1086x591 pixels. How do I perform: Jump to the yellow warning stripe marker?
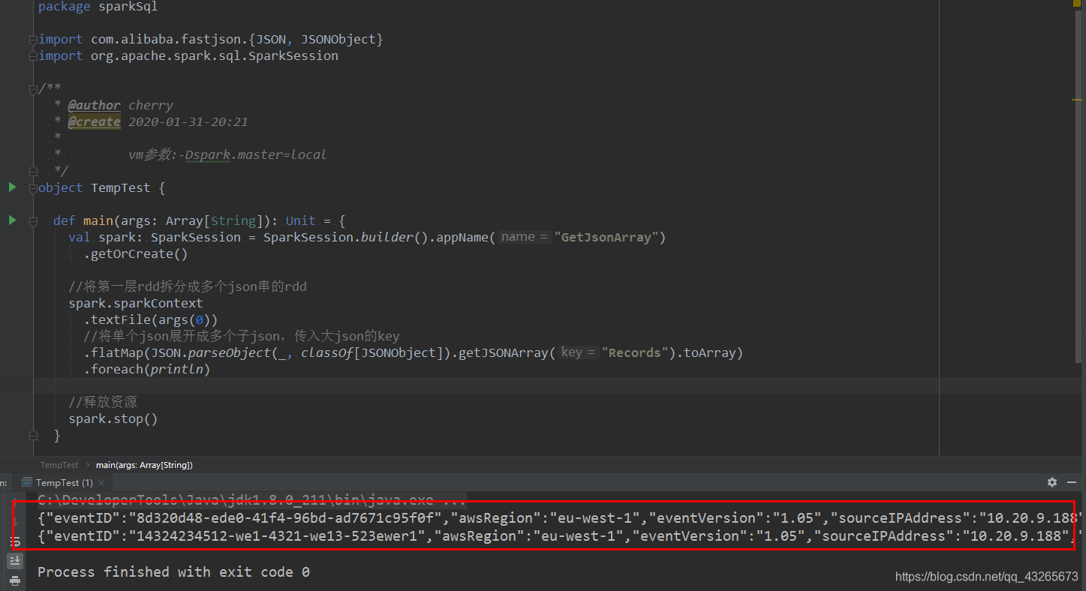1076,99
